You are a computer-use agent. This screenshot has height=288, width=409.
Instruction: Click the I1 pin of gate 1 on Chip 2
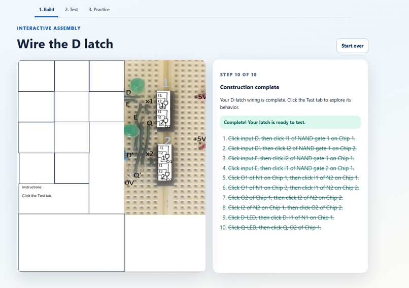pos(161,148)
